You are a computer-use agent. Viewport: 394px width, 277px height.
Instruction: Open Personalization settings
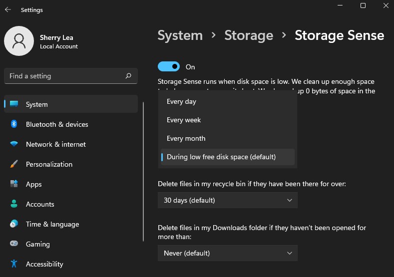coord(71,164)
